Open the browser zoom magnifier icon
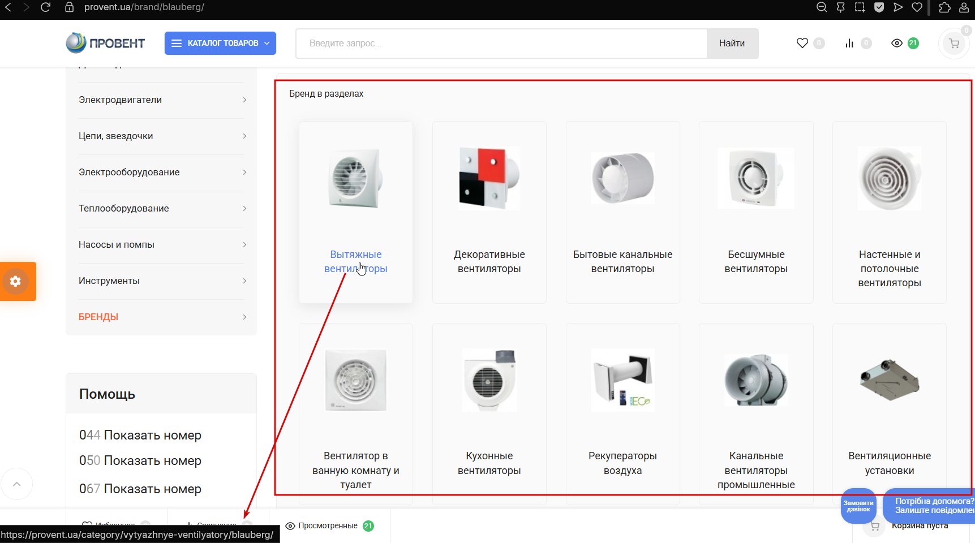 (822, 7)
